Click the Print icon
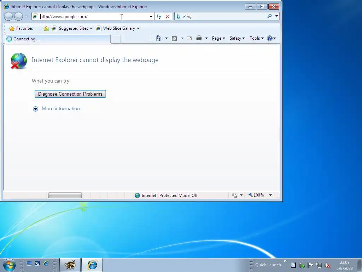This screenshot has height=272, width=362. [199, 38]
